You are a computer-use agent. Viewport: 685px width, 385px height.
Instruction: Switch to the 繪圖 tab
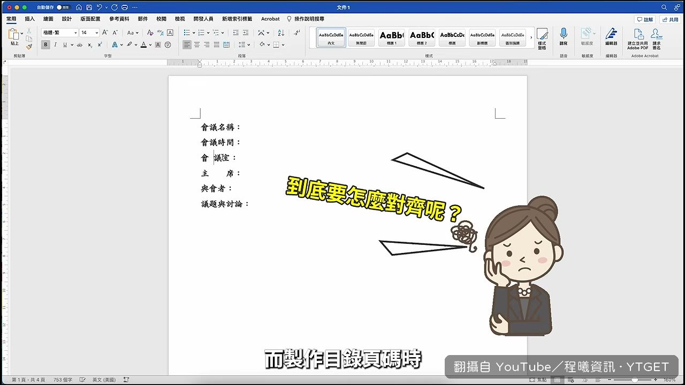point(48,19)
